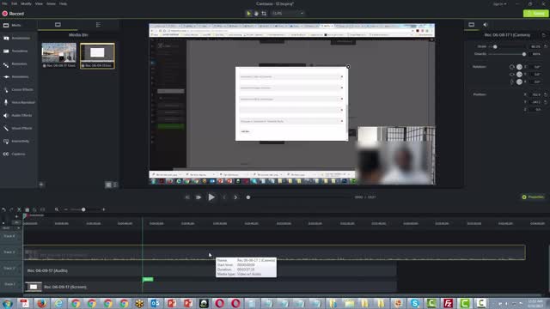The height and width of the screenshot is (309, 550).
Task: Click the green marker flag on timeline
Action: (148, 279)
